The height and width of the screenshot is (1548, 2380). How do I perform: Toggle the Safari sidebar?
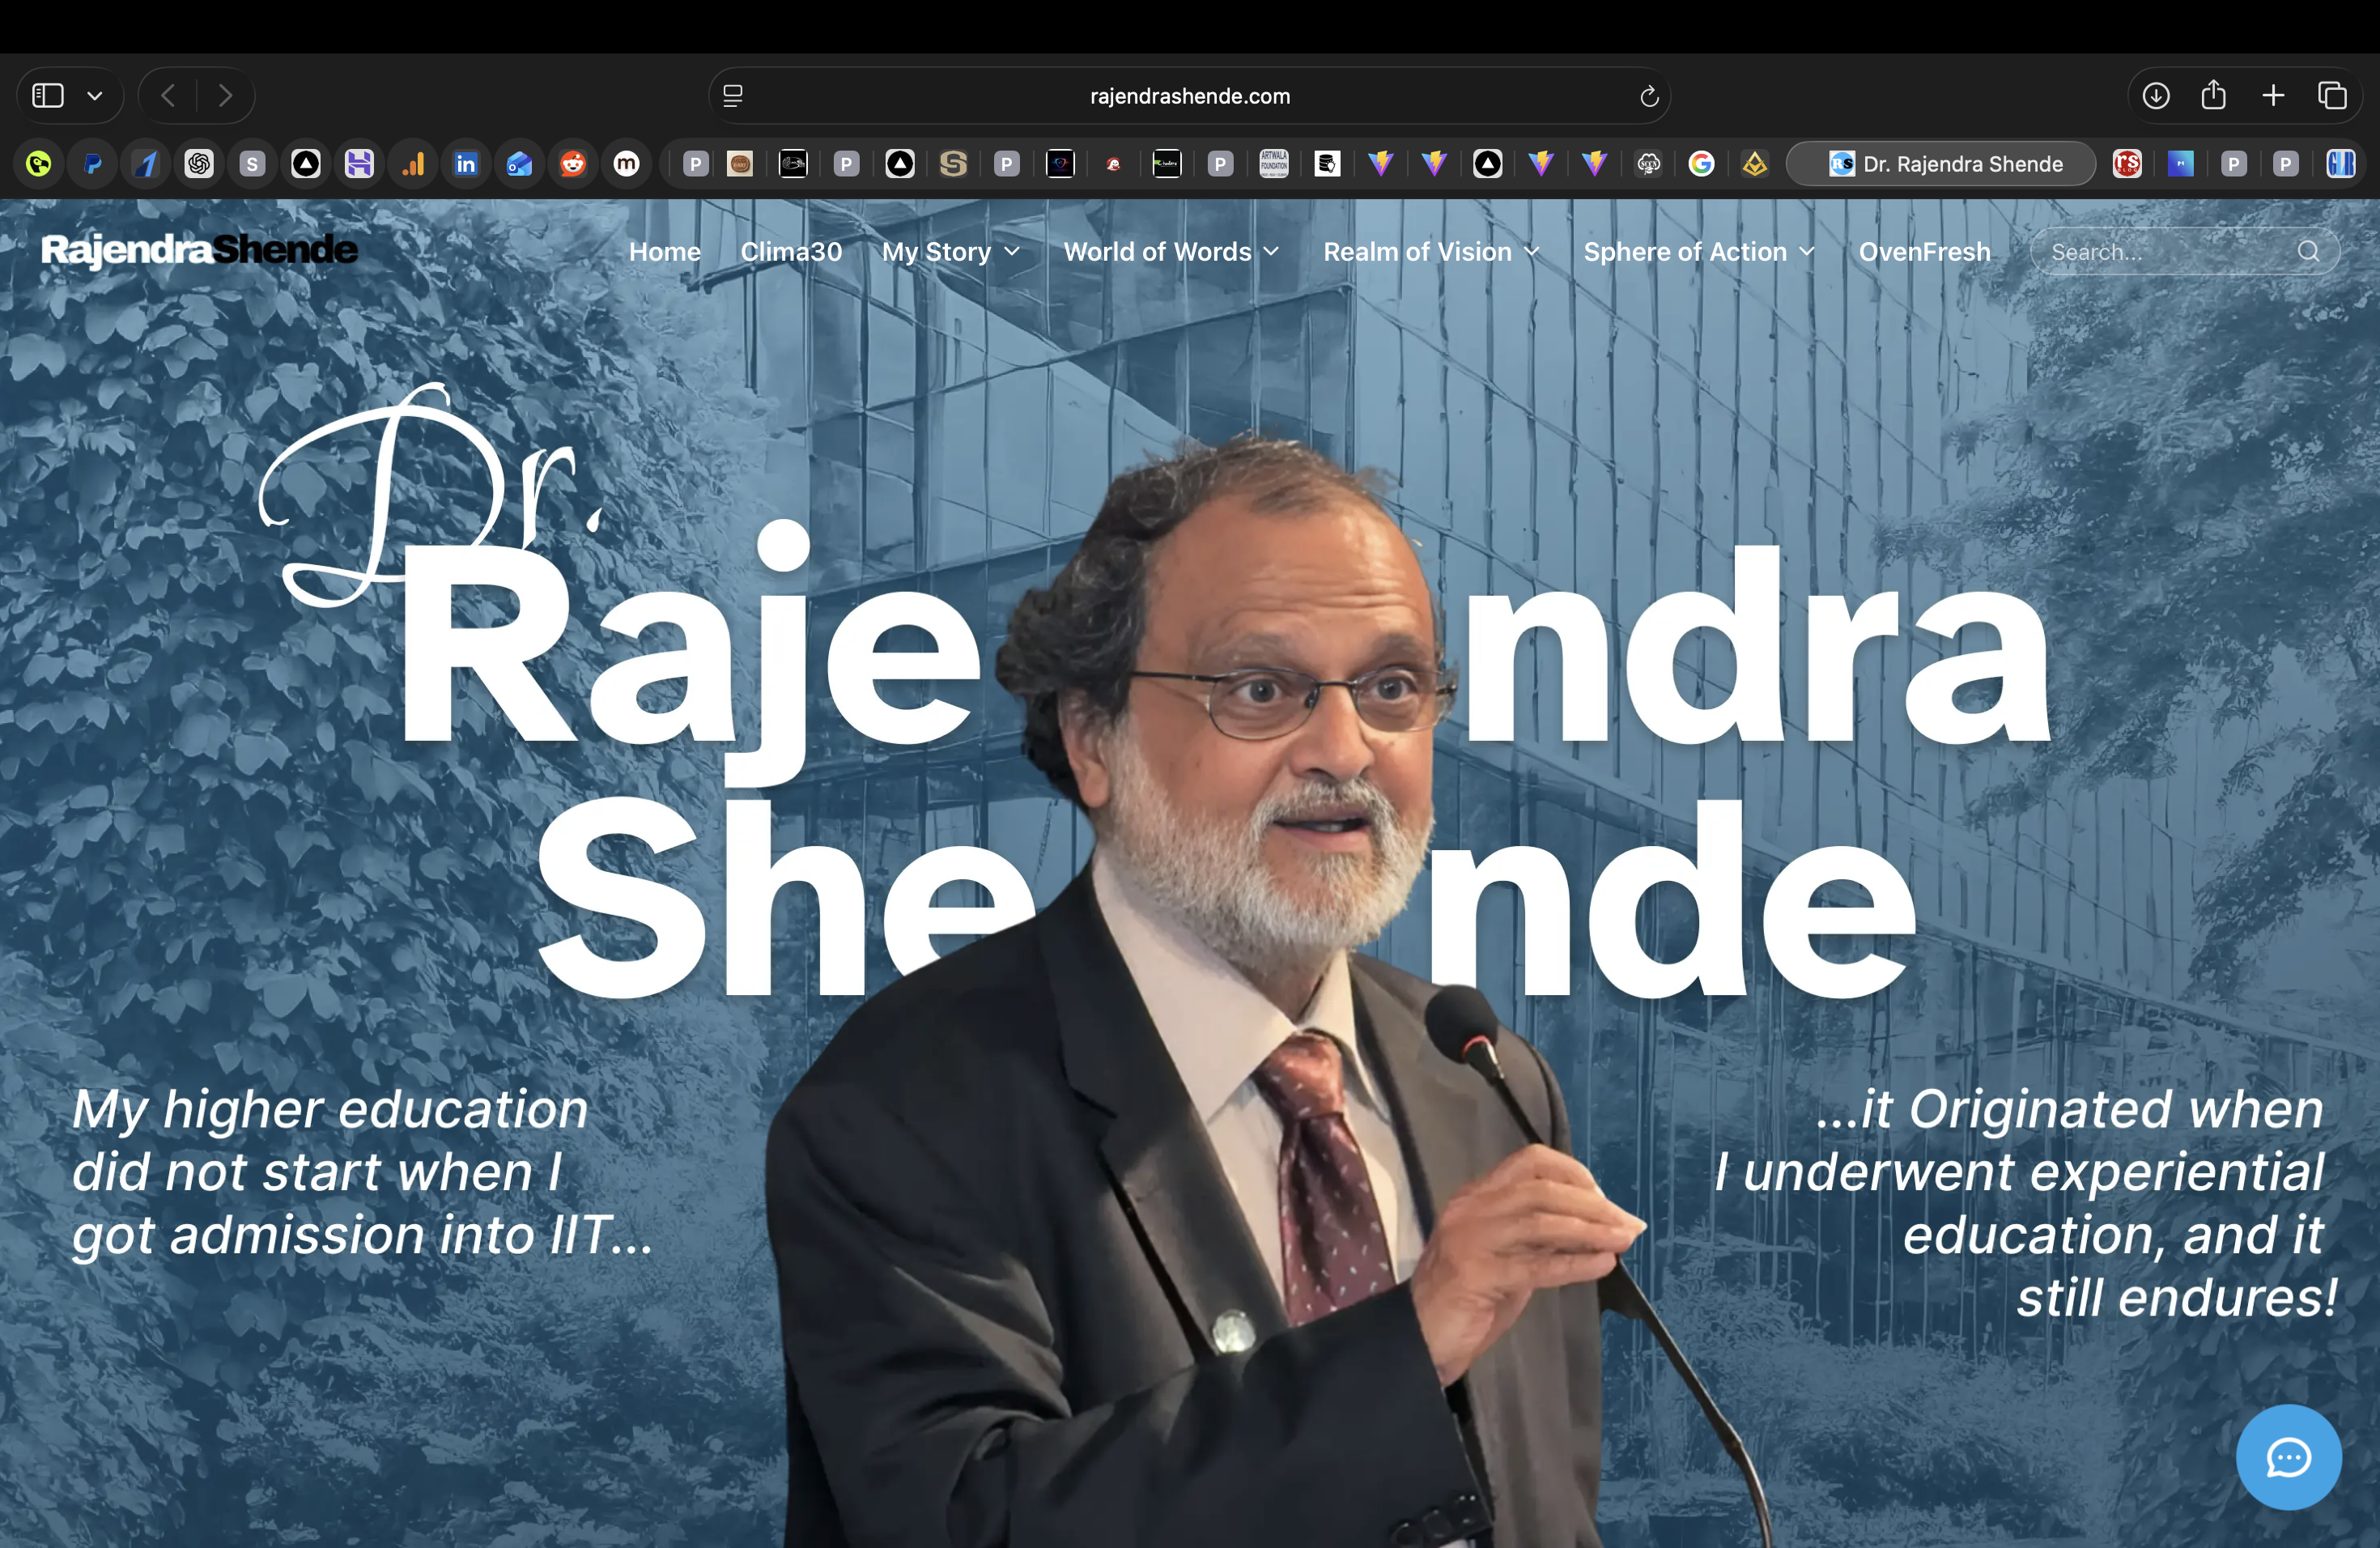tap(45, 95)
